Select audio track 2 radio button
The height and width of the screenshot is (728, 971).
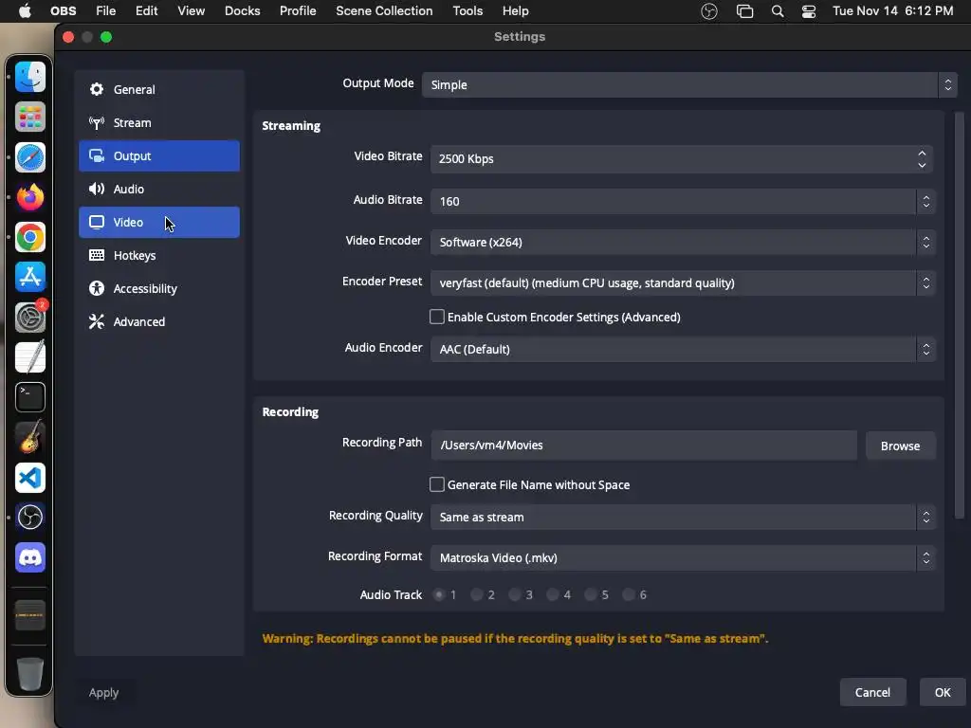[x=478, y=595]
